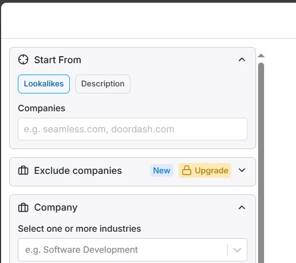
Task: Click the Exclude companies briefcase icon
Action: tap(23, 171)
